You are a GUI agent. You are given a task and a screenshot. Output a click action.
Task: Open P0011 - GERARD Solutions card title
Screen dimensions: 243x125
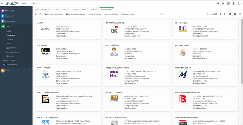(x=48, y=93)
